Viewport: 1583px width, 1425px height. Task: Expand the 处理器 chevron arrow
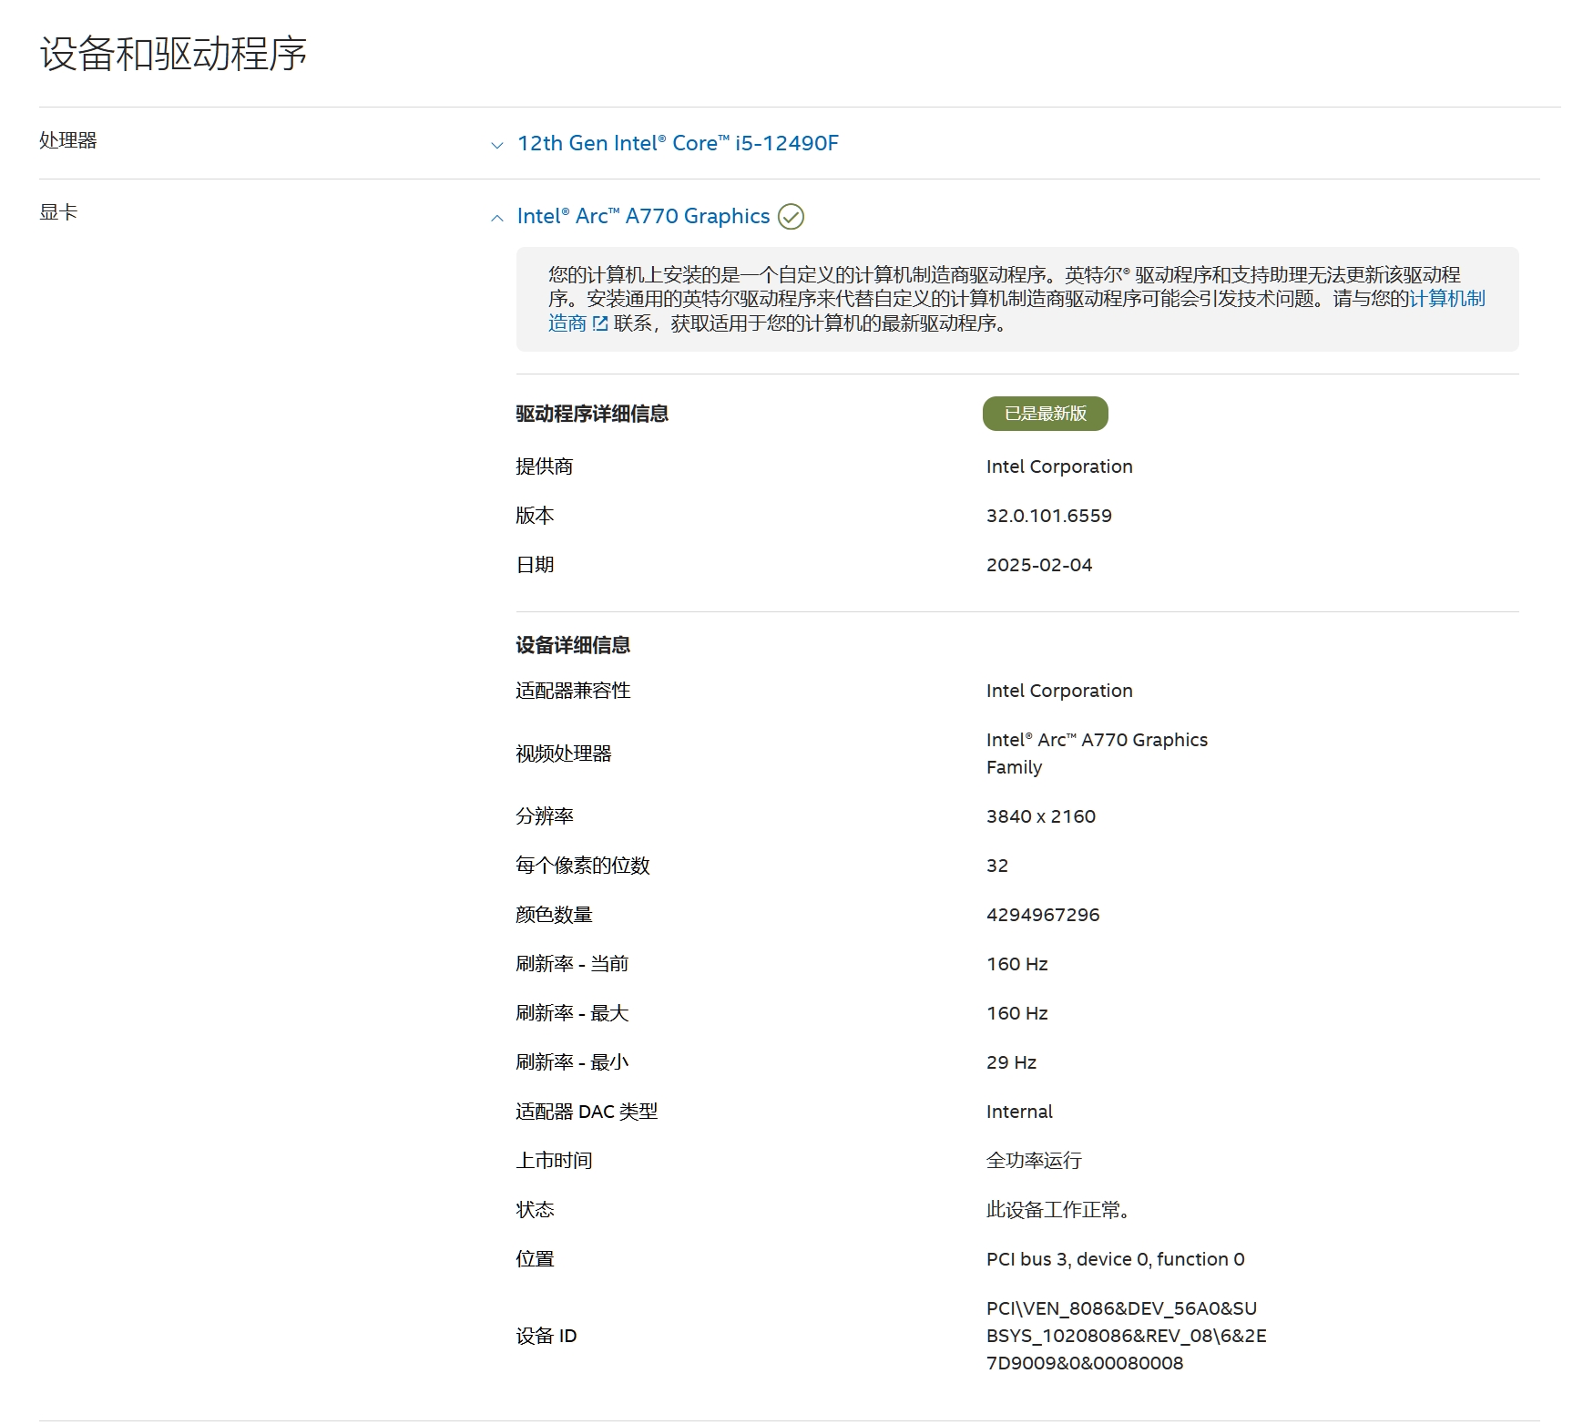[x=496, y=145]
